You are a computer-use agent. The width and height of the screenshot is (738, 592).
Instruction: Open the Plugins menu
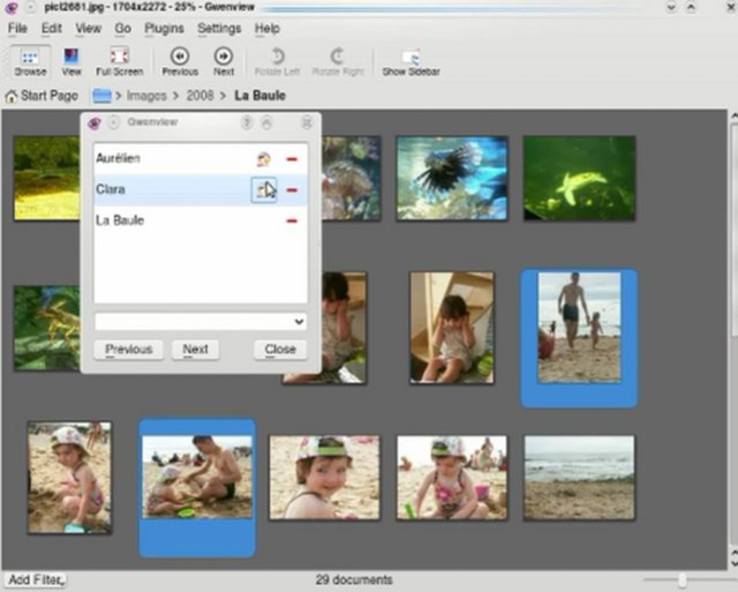tap(164, 28)
